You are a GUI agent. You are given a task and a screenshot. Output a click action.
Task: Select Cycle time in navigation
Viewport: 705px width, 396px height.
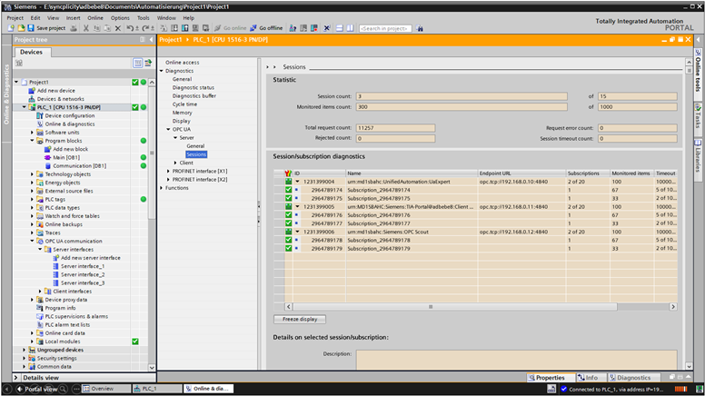(x=184, y=104)
